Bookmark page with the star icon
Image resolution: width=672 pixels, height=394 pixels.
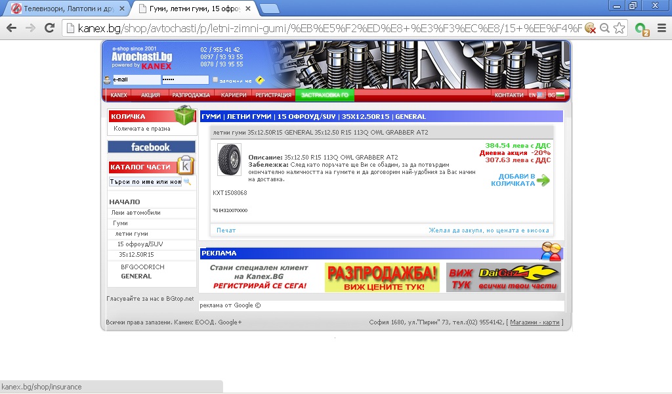tap(619, 28)
